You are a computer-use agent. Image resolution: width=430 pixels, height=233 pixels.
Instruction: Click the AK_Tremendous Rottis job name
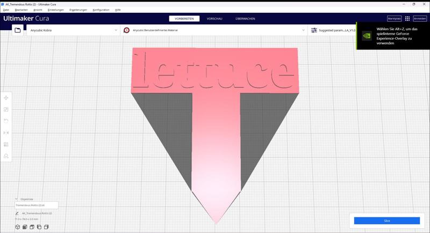(37, 213)
